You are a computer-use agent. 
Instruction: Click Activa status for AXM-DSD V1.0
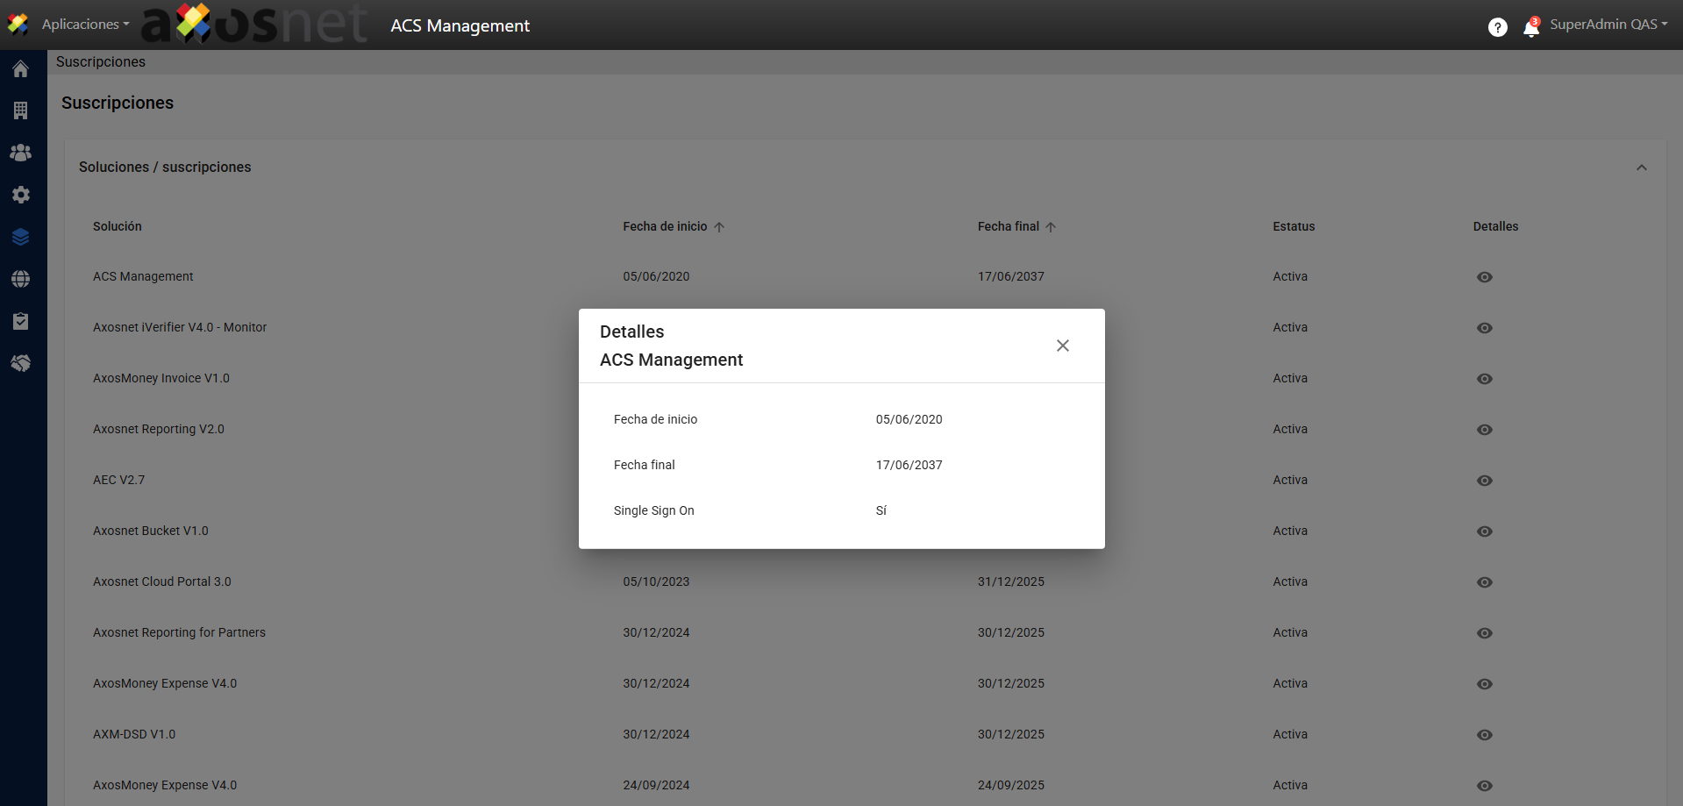[x=1290, y=734]
